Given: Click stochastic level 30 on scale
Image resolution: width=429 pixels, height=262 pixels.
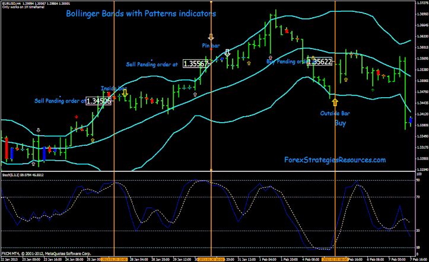Looking at the screenshot, I should [x=418, y=231].
